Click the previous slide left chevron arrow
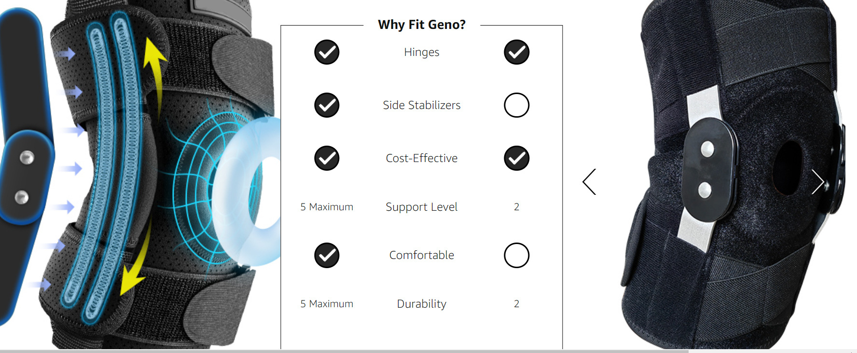Viewport: 857px width, 353px height. [x=589, y=182]
